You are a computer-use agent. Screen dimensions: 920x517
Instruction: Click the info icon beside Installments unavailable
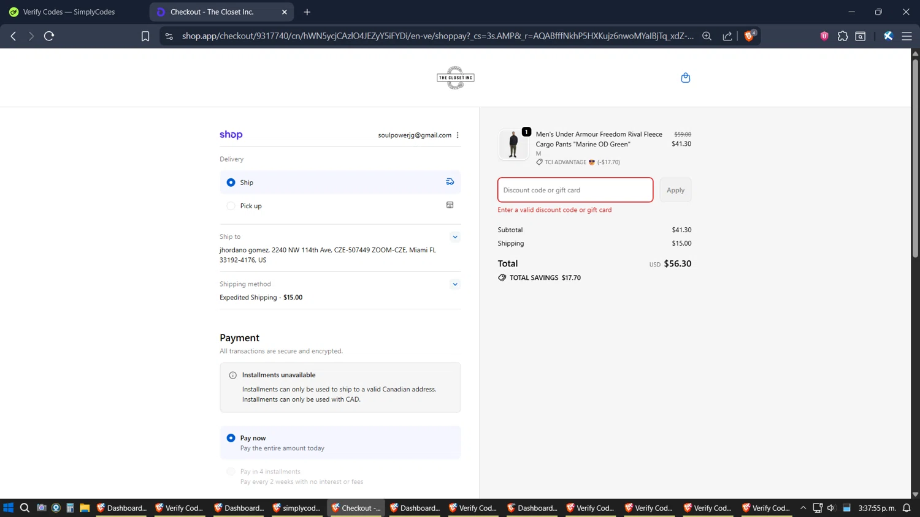(232, 375)
